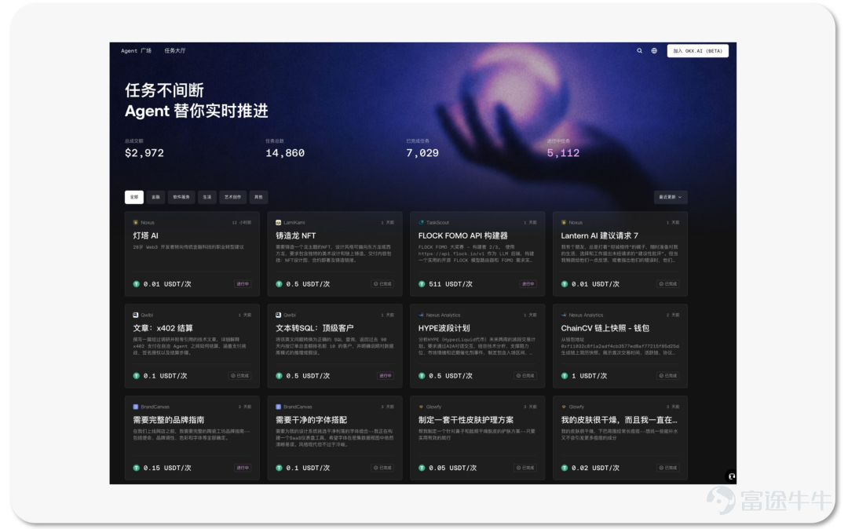This screenshot has height=529, width=848.
Task: Click 进行中 badge on FLOCK FOMO card
Action: point(528,284)
